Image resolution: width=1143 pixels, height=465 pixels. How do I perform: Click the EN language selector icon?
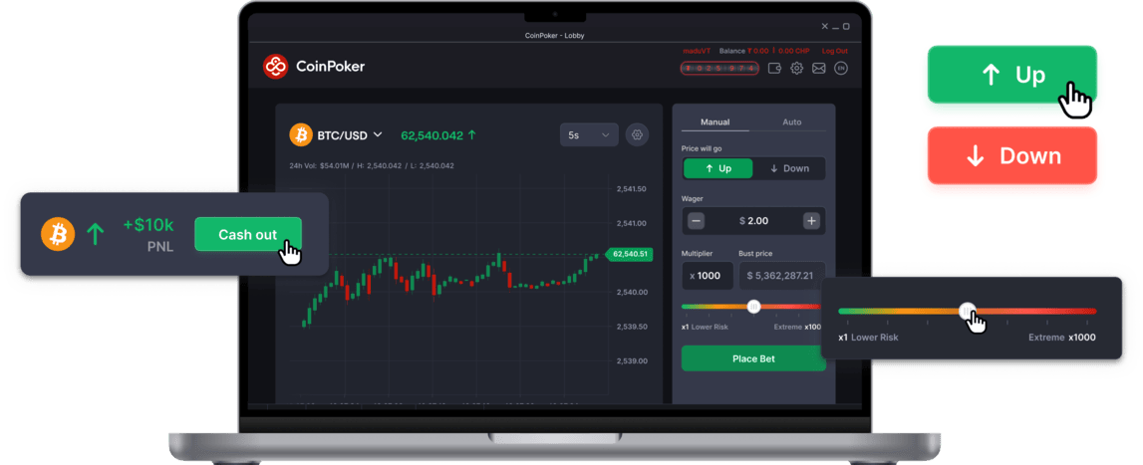pos(841,69)
